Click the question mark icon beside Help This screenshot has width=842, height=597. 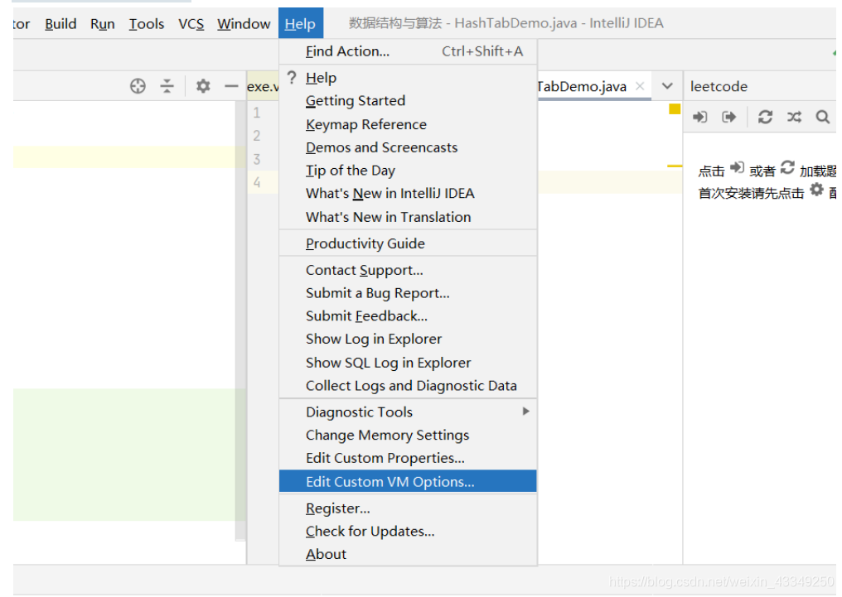coord(292,78)
